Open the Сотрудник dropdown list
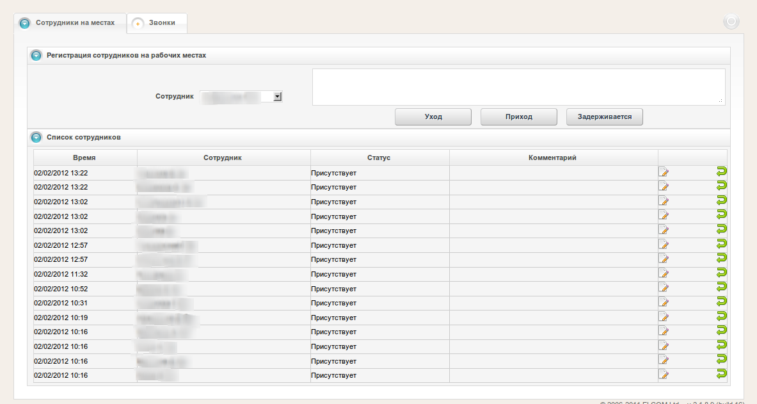 (277, 97)
